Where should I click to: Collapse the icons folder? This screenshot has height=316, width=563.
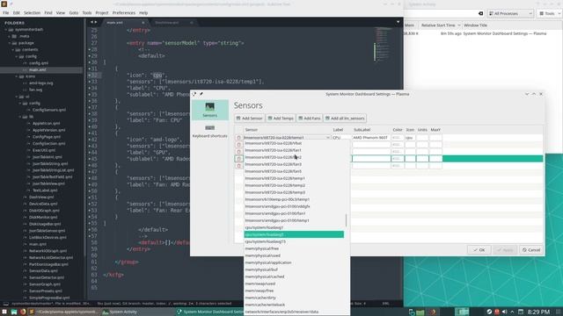(16, 76)
